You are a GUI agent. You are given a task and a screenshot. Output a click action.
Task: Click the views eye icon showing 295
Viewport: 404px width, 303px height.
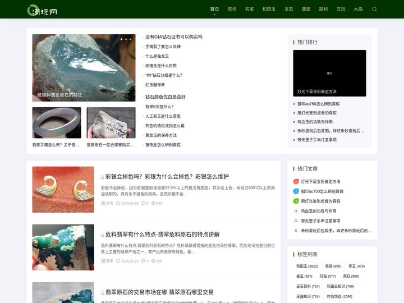point(153,261)
